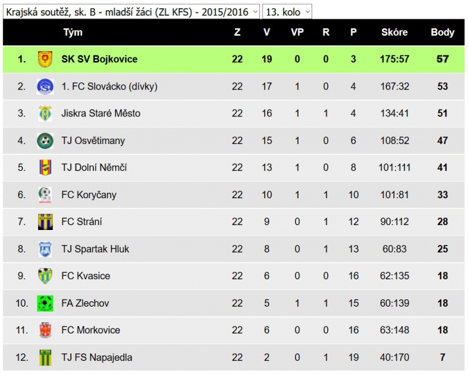
Task: Click the TJ Dolní Němčí striped crest
Action: click(x=45, y=168)
